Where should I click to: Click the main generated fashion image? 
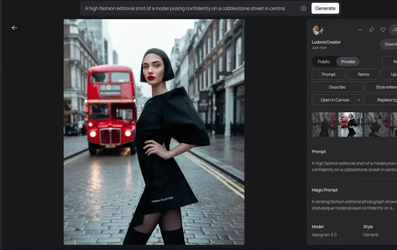[x=154, y=132]
